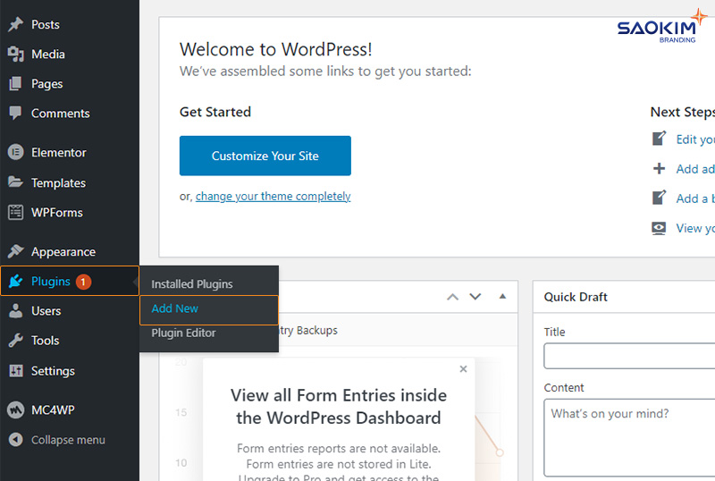Click the Comments speech bubble icon
This screenshot has height=481, width=715.
[x=15, y=113]
